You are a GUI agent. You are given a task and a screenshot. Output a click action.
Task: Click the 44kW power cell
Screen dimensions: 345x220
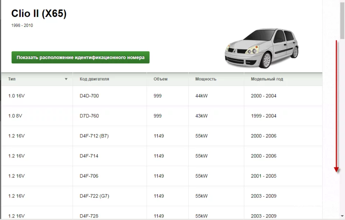point(201,96)
